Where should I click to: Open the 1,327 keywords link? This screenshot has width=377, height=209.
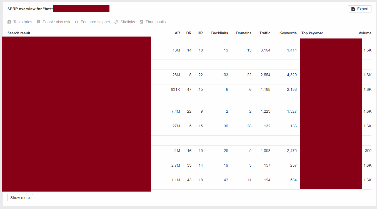click(x=292, y=111)
